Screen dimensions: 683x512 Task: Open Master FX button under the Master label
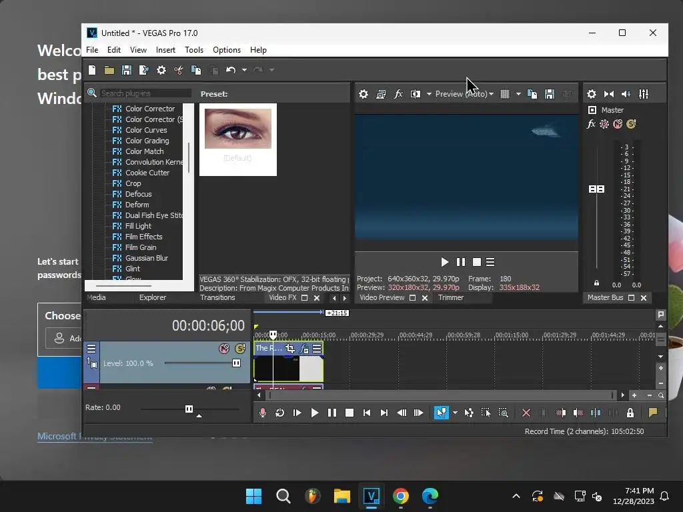[591, 124]
